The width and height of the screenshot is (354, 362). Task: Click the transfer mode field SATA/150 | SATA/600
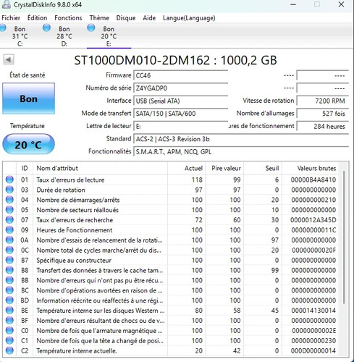[x=181, y=114]
